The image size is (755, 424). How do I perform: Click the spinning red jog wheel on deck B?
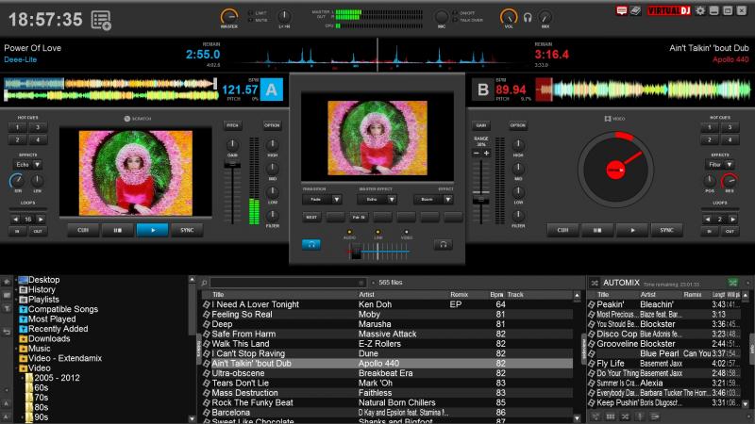(x=615, y=170)
